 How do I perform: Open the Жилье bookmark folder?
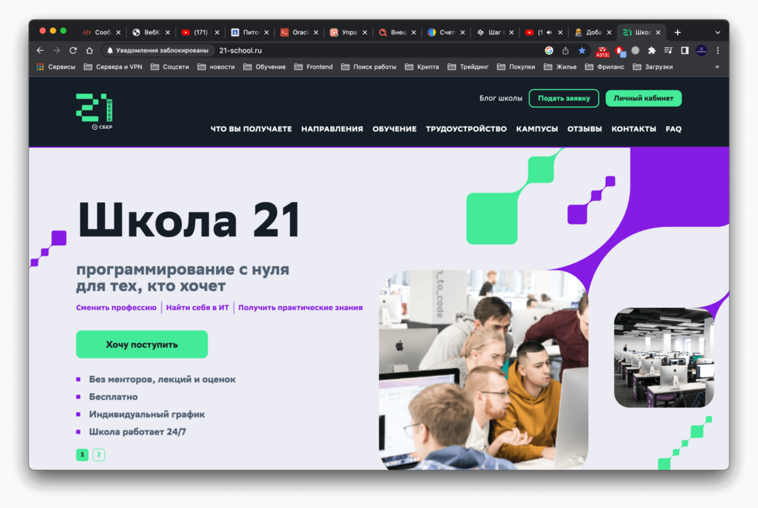tap(560, 67)
